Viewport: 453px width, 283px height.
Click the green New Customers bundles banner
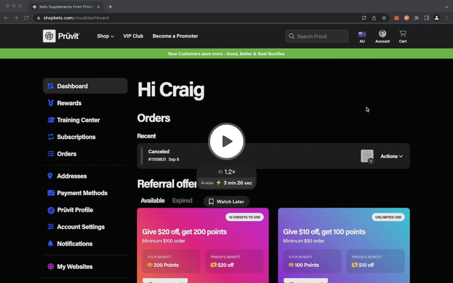pos(226,54)
